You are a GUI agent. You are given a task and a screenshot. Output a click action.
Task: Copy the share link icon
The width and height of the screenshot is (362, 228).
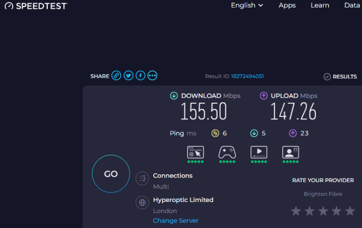click(x=116, y=76)
